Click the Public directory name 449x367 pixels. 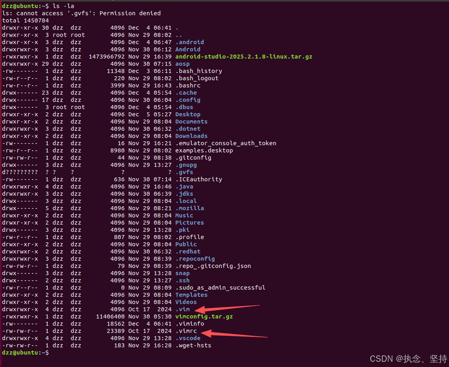tap(186, 244)
